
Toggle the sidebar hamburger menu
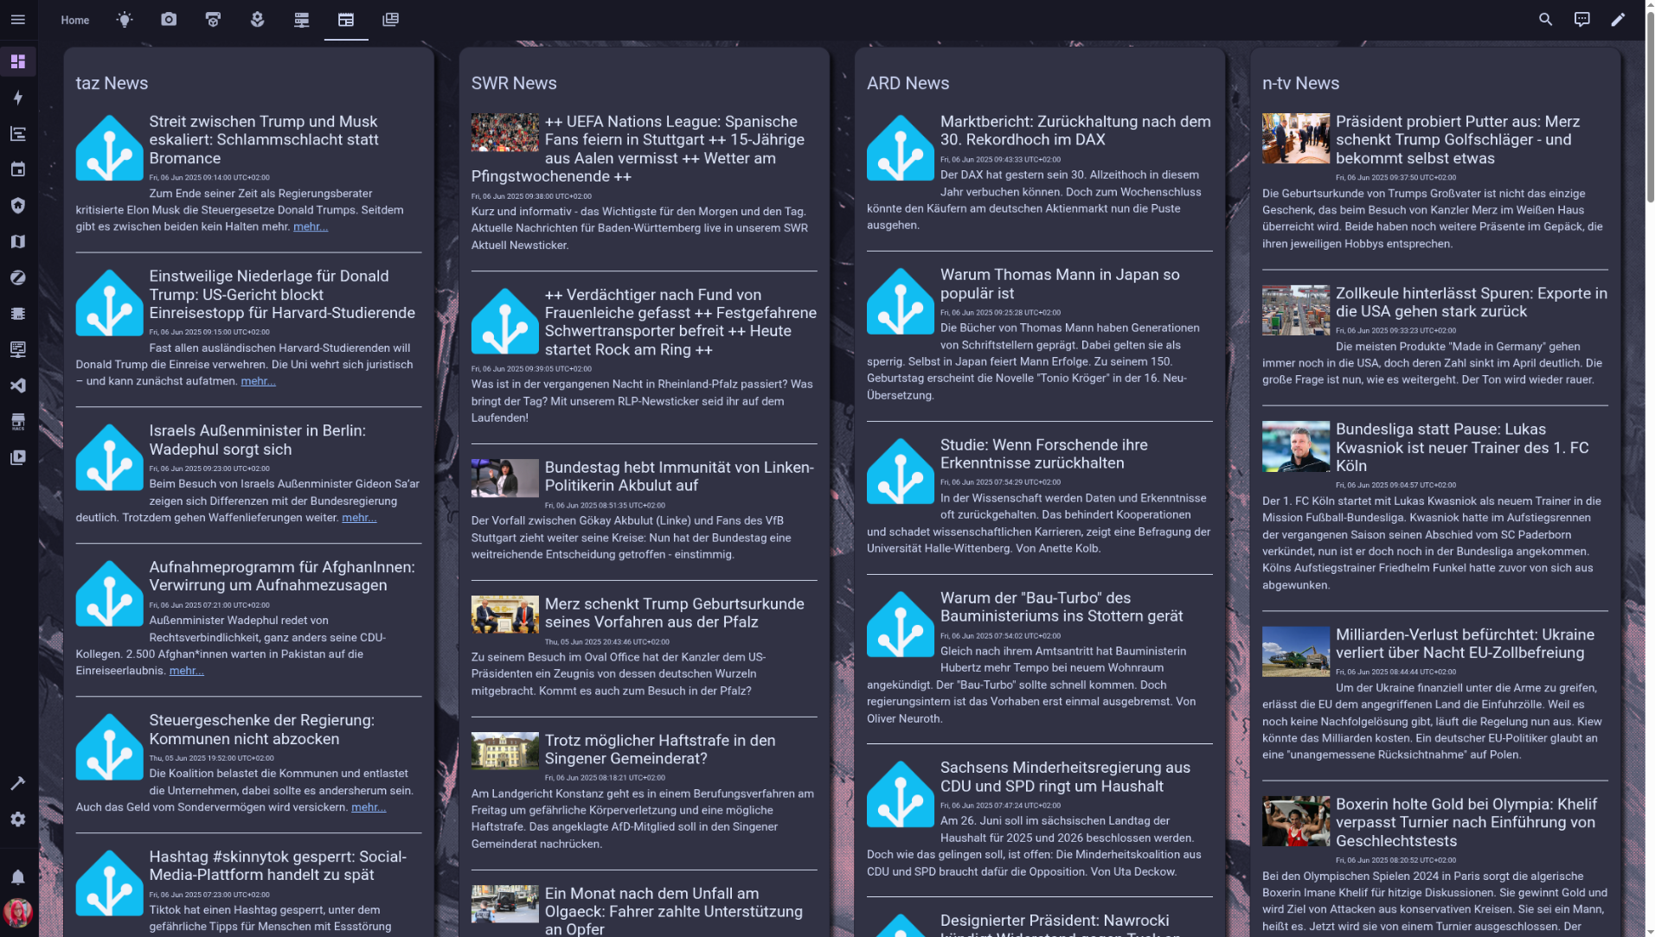(x=18, y=19)
